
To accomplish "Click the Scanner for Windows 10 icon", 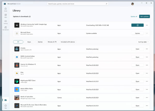I will click(17, 65).
